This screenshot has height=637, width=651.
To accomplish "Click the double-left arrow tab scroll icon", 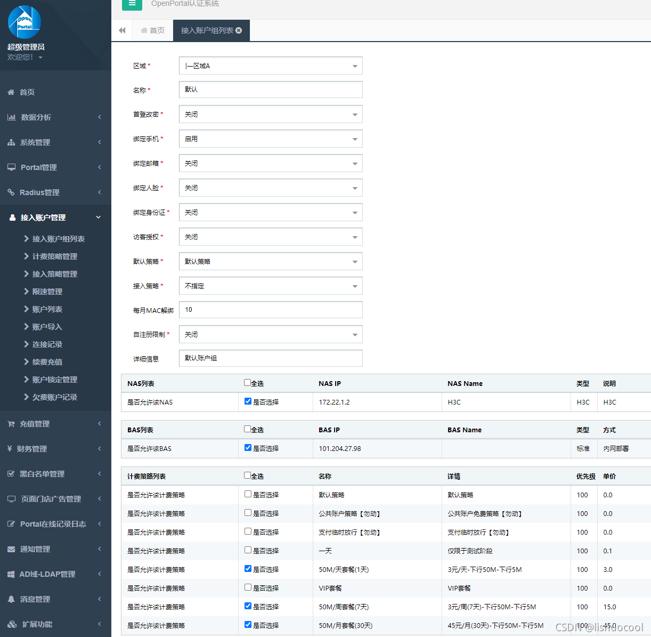I will tap(122, 30).
